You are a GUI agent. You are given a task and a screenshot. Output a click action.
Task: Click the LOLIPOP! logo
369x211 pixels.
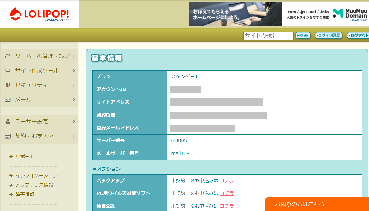click(39, 15)
